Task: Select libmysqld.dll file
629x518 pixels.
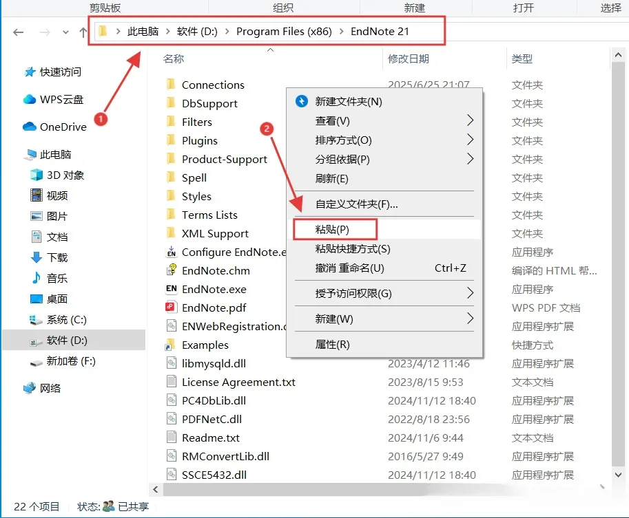Action: tap(214, 363)
